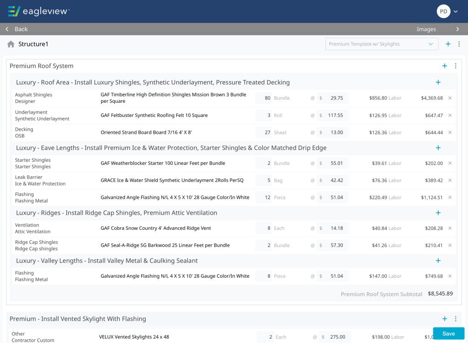Remove the Asphalt Shingles Designer row
468x343 pixels.
450,98
